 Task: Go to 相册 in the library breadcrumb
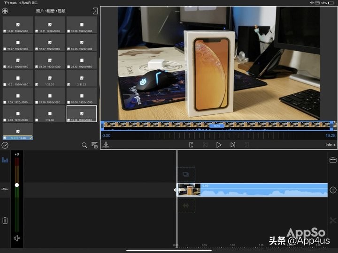[51, 11]
